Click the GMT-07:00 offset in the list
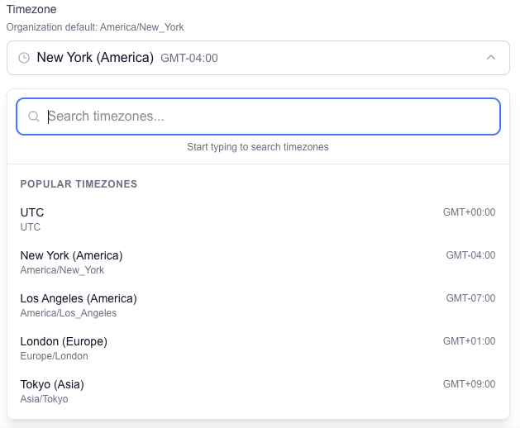Screen dimensions: 520x428 coord(470,298)
